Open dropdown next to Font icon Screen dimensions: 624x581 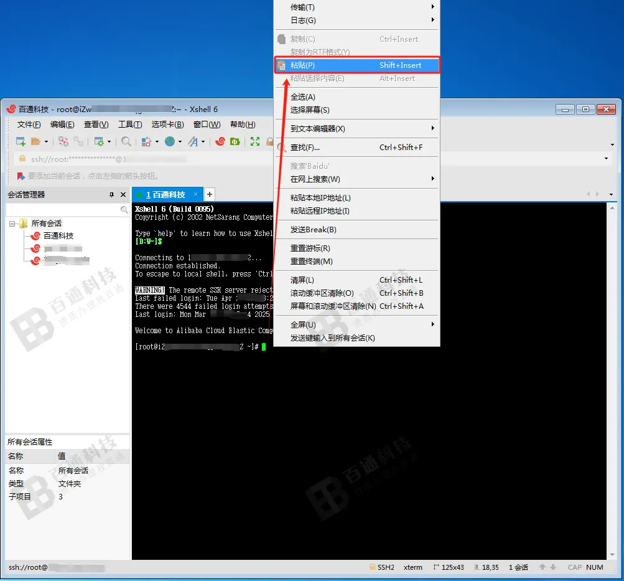tap(203, 142)
